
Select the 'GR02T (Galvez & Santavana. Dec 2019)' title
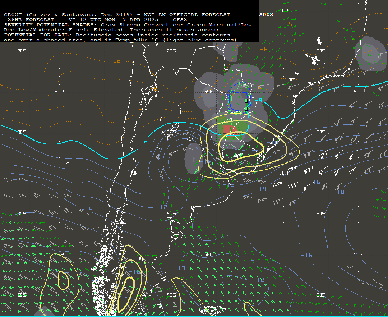click(68, 15)
